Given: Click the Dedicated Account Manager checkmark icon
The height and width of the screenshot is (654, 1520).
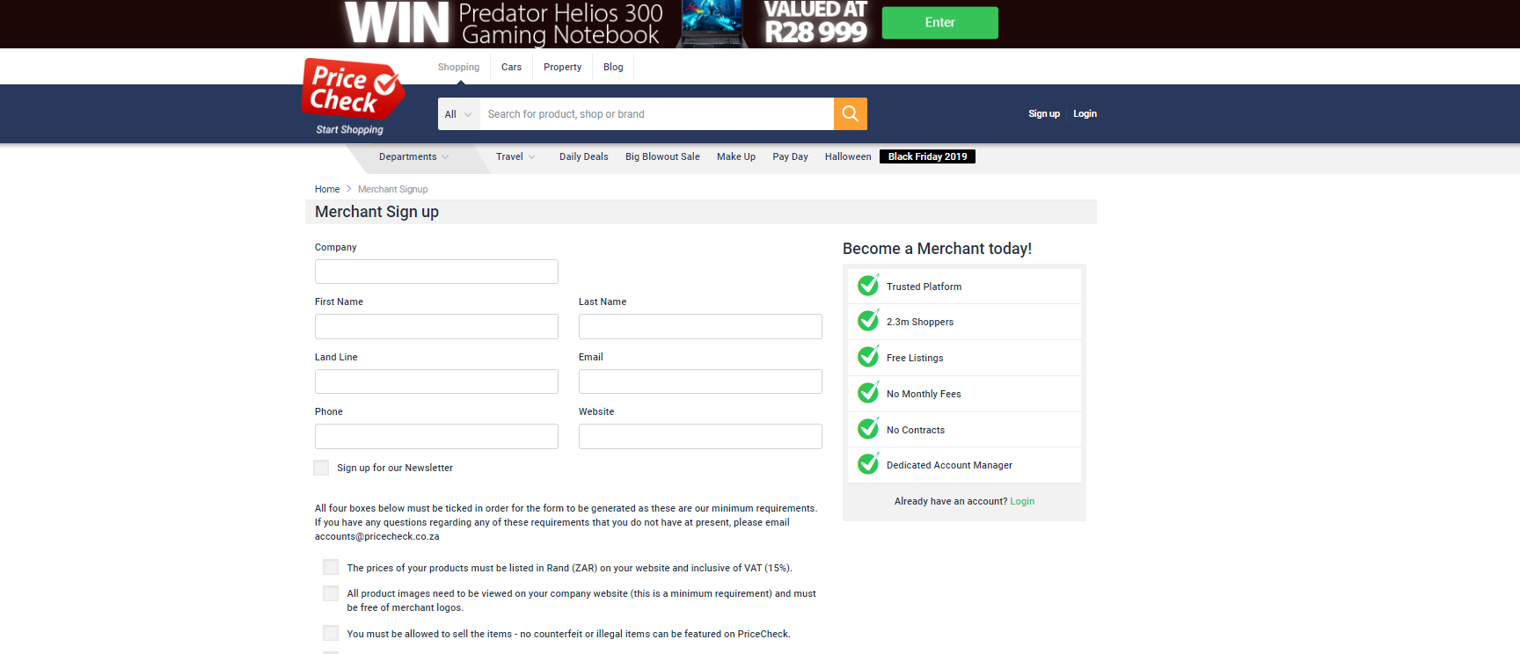Looking at the screenshot, I should coord(868,463).
